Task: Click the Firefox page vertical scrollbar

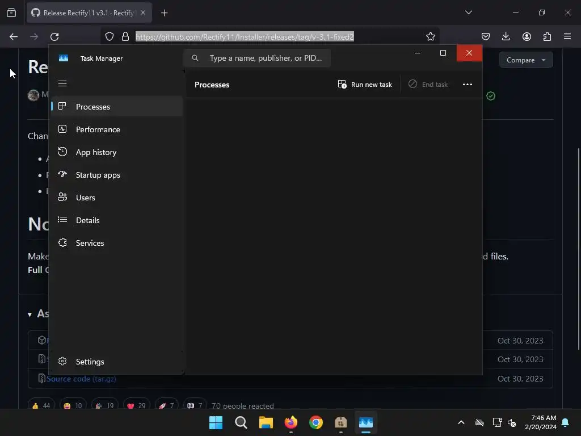Action: pos(578,249)
